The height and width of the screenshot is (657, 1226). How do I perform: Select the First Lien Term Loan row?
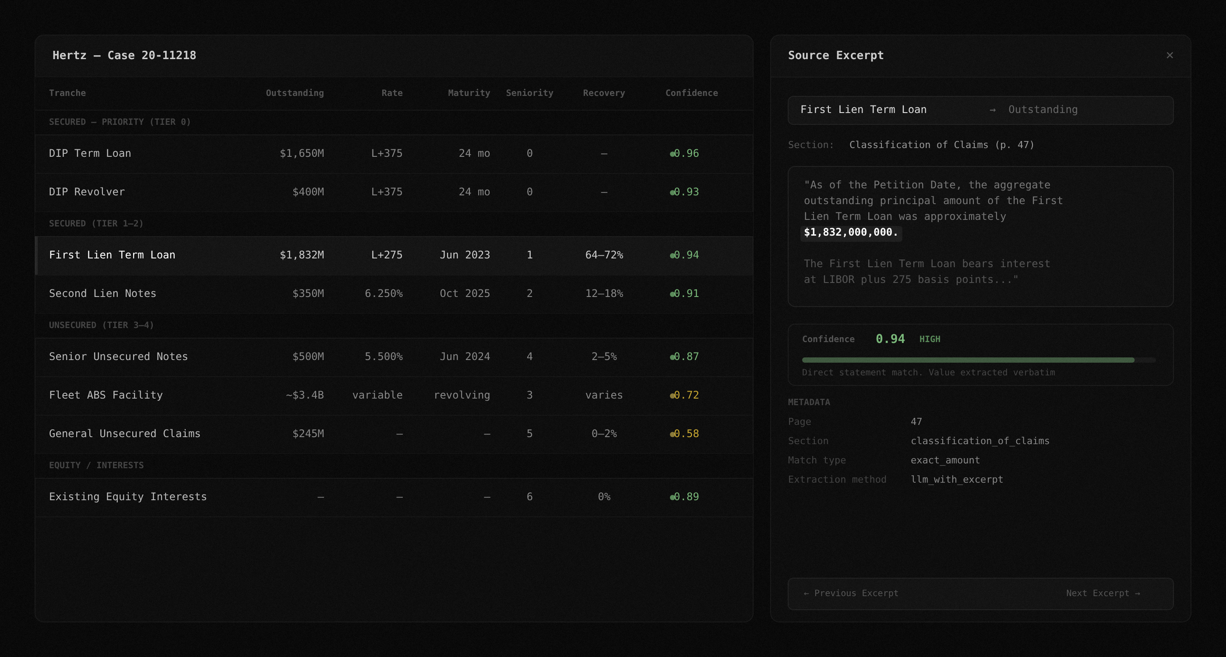[x=394, y=256]
